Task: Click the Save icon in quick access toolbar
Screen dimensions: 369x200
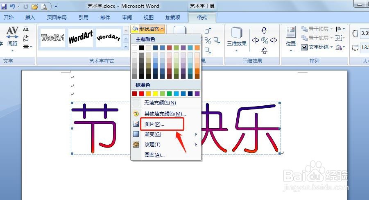Action: pos(4,6)
